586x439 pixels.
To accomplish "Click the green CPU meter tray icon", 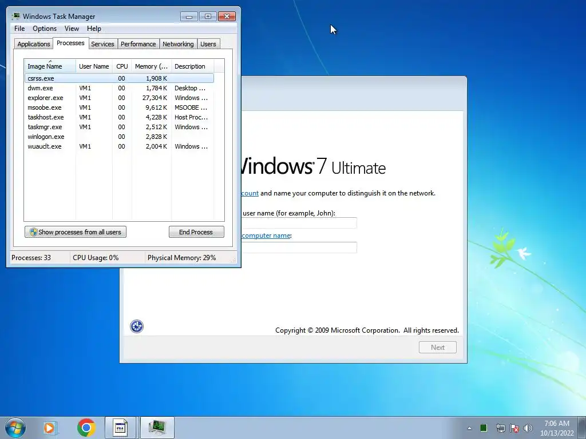I will tap(484, 428).
